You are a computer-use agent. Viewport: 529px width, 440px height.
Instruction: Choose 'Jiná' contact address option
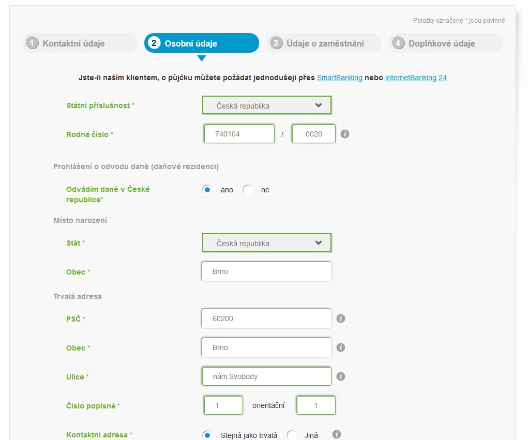pos(292,435)
